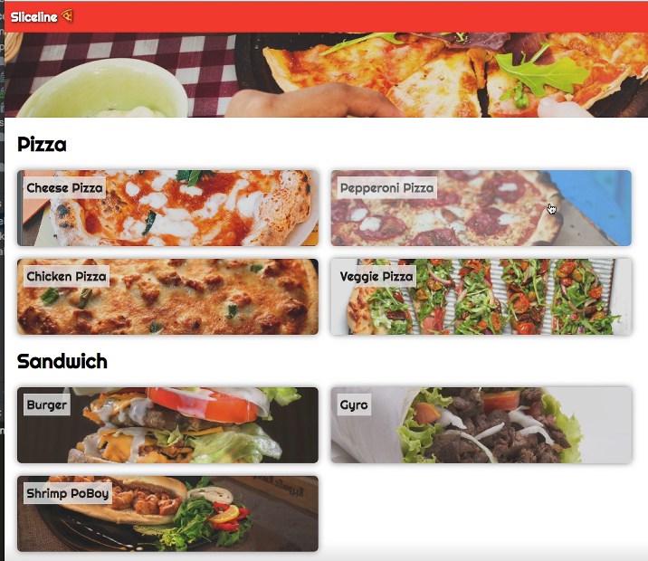Click the pizza banner image

326,75
